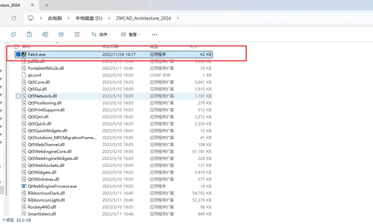Click the CONF 文件 type cell
This screenshot has height=224, width=373.
[x=160, y=75]
